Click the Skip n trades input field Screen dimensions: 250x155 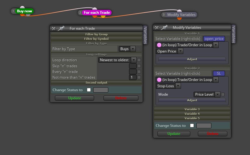coord(133,66)
